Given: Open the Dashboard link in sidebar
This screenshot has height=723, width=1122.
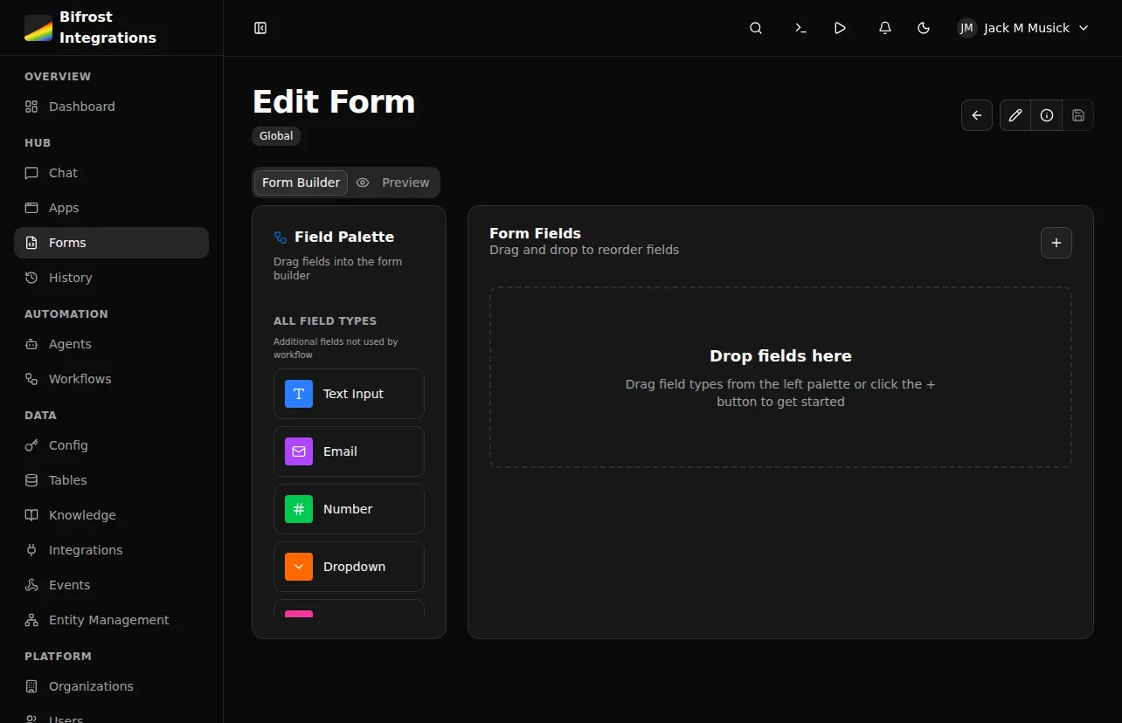Looking at the screenshot, I should (x=81, y=106).
